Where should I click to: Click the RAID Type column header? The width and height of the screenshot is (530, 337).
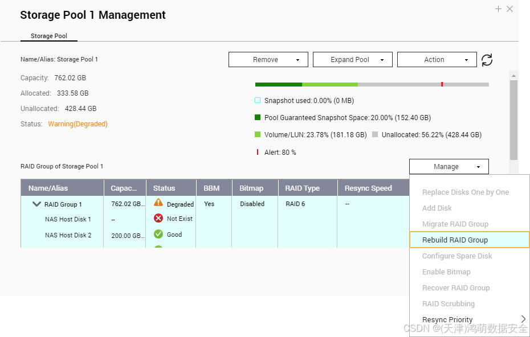[302, 188]
